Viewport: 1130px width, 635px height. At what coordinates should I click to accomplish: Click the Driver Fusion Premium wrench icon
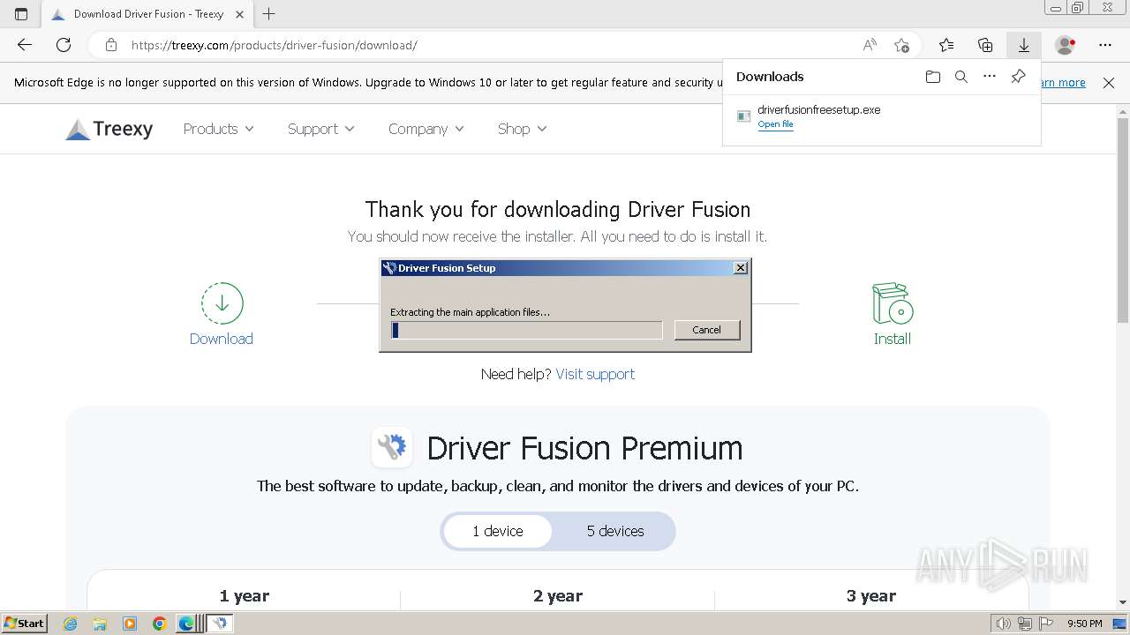tap(392, 447)
